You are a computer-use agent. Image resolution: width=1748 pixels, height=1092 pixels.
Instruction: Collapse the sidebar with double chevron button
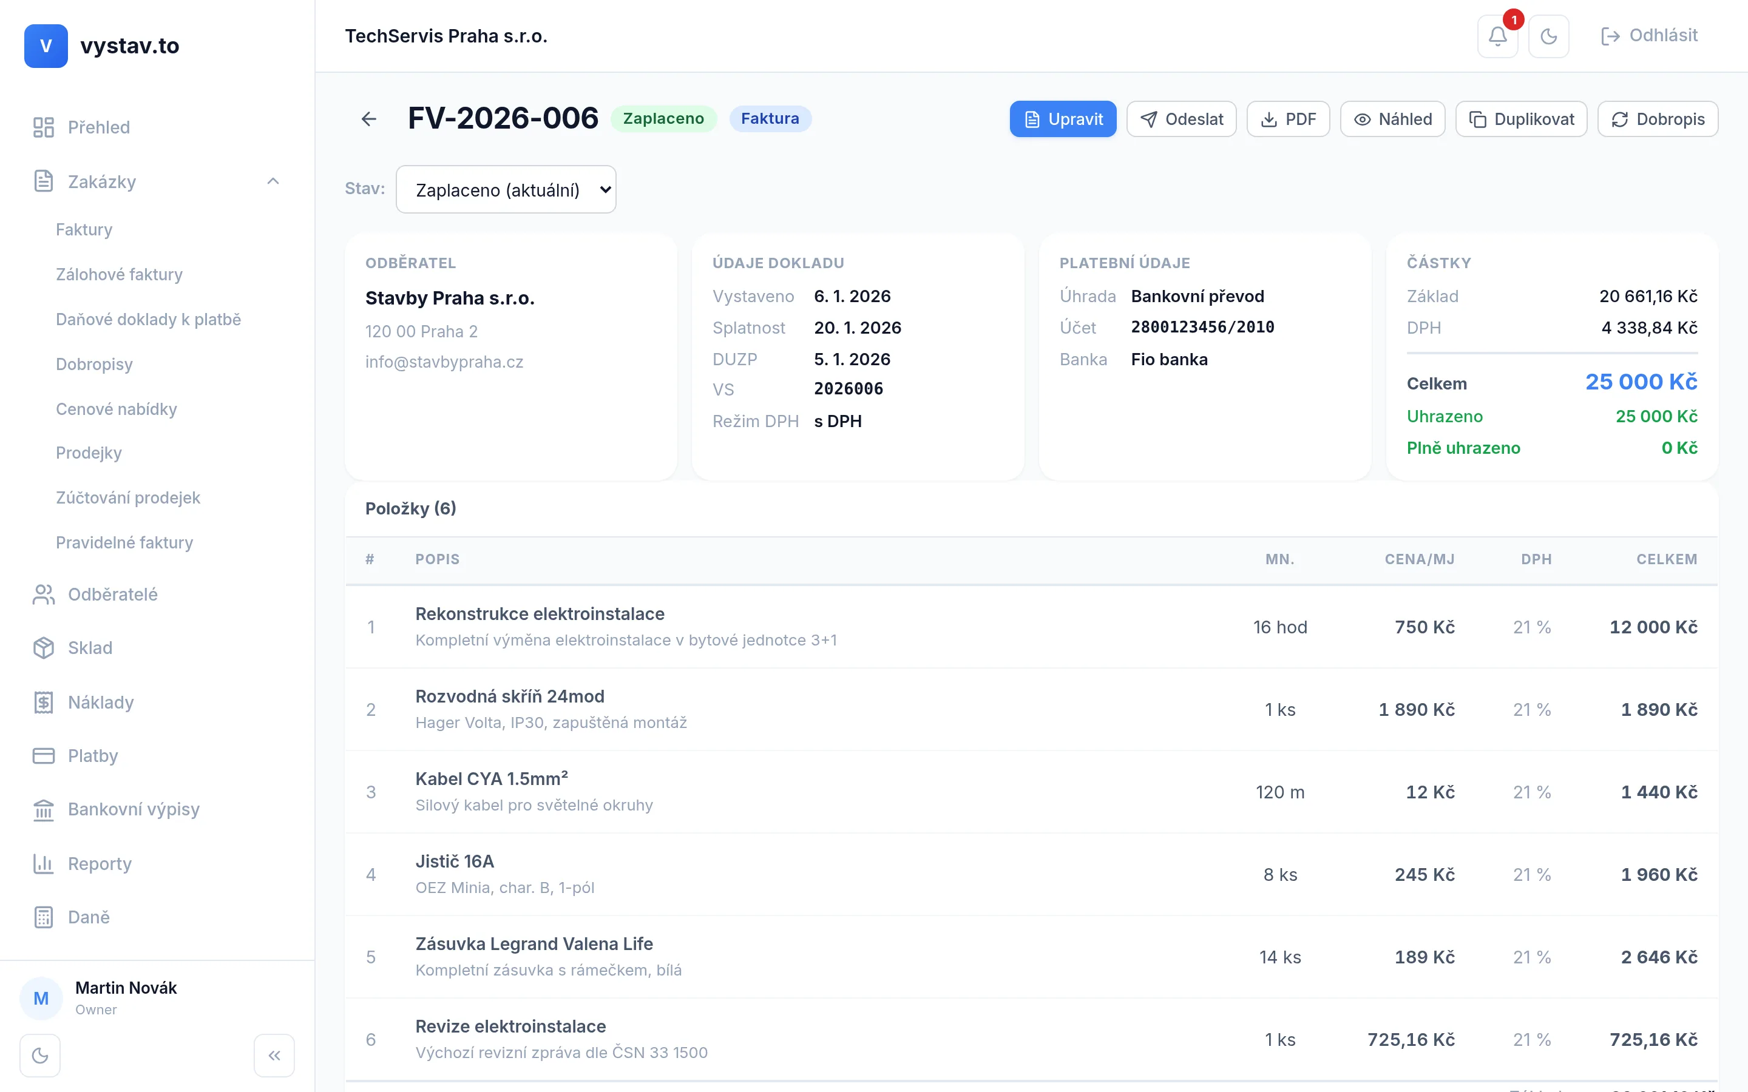click(274, 1055)
